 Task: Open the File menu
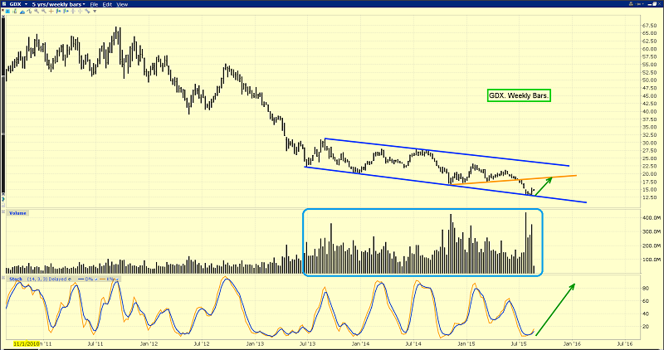94,4
